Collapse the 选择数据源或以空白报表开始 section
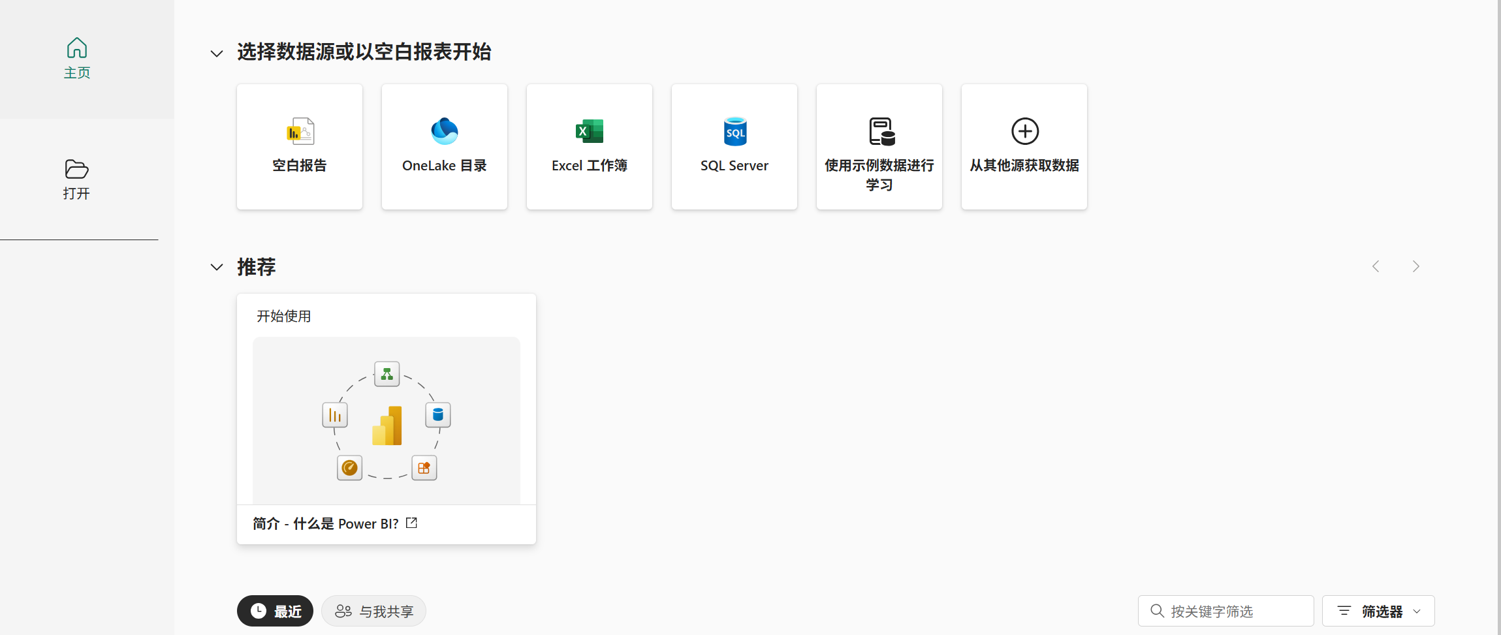1501x635 pixels. [217, 54]
